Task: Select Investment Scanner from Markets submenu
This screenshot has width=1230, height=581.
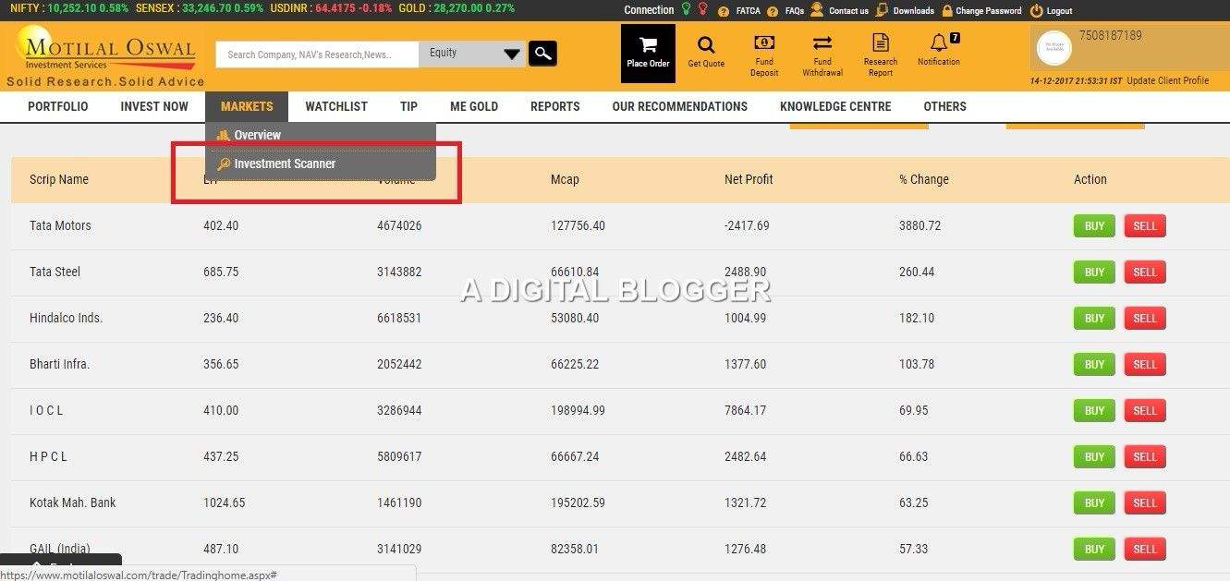Action: point(284,163)
